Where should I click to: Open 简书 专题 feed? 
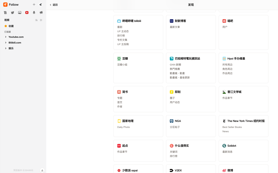[120, 98]
